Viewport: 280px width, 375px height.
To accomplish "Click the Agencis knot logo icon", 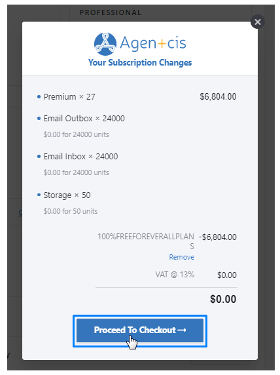I will (105, 44).
